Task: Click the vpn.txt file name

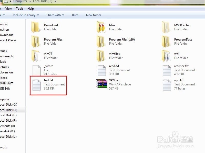Action: point(179,80)
